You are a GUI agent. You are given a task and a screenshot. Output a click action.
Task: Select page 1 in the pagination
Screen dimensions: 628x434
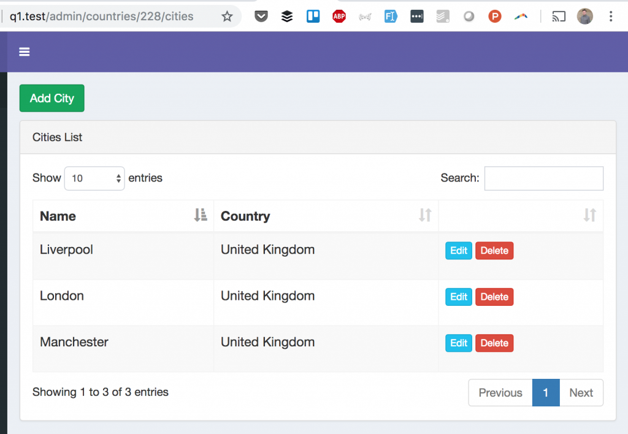tap(546, 392)
